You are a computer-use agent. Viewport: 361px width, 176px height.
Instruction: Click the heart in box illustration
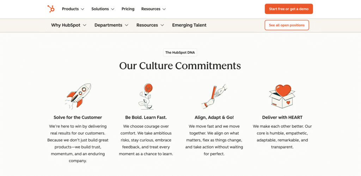click(x=282, y=96)
